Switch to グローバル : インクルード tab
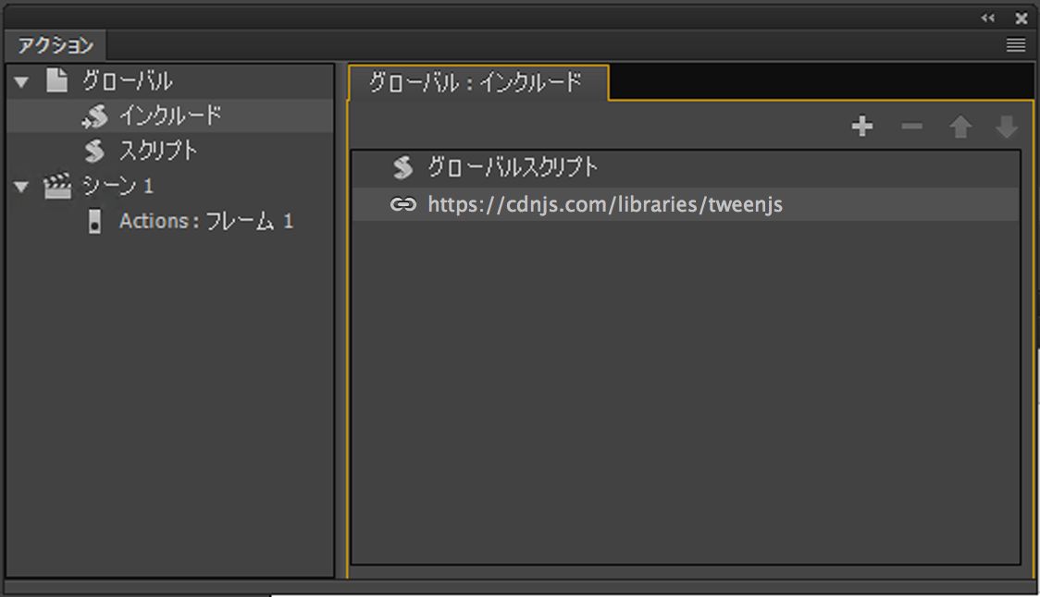Viewport: 1040px width, 597px height. (x=477, y=83)
